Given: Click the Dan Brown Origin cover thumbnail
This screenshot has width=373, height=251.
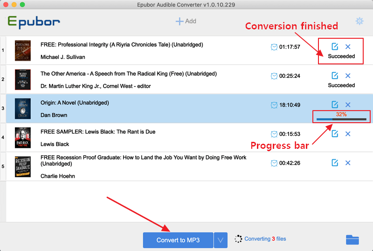Looking at the screenshot, I should (23, 109).
